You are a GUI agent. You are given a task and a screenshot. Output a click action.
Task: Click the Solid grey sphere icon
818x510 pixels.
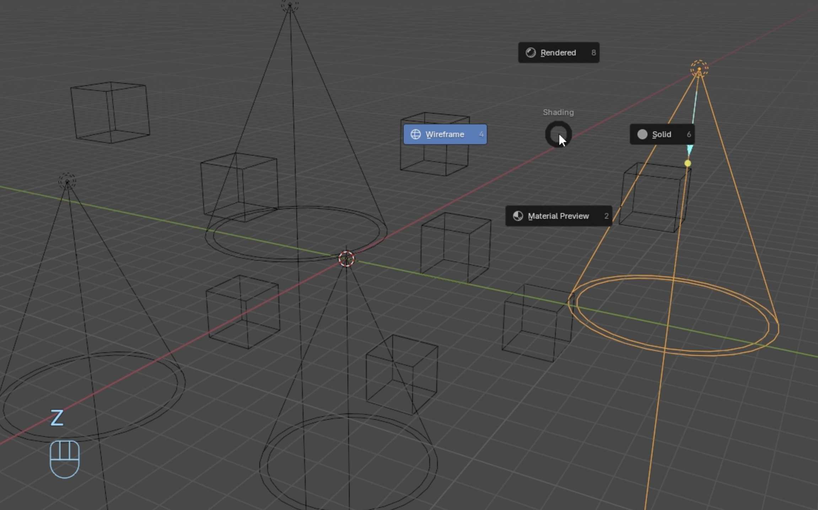[x=642, y=134]
